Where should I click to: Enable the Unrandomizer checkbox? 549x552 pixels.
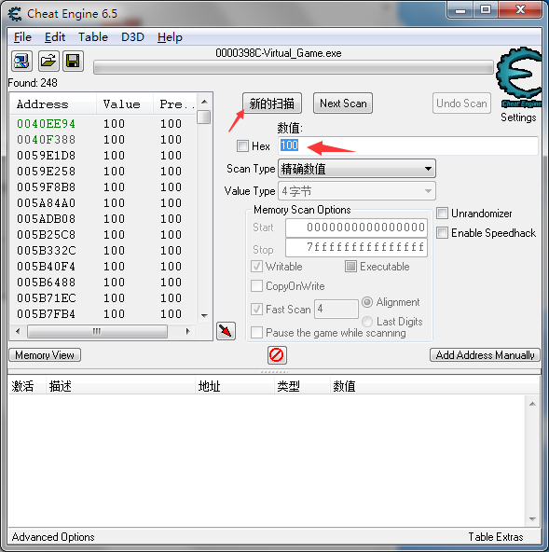click(x=442, y=214)
